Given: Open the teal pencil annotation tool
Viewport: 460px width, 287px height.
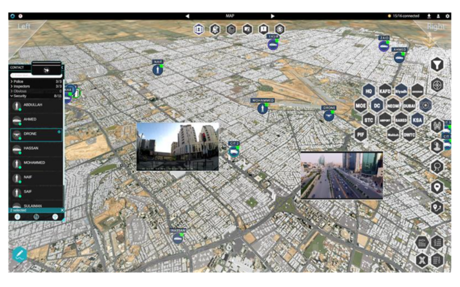Looking at the screenshot, I should click(19, 254).
